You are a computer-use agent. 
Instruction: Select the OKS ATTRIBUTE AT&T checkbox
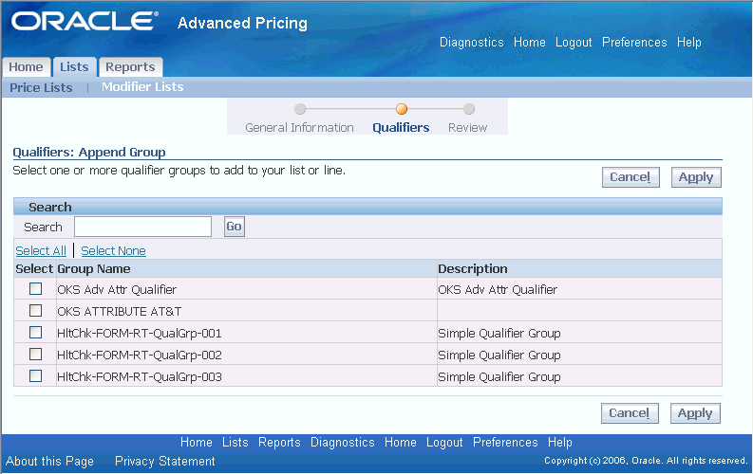tap(35, 311)
